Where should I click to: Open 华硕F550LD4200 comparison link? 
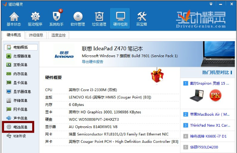(x=204, y=147)
